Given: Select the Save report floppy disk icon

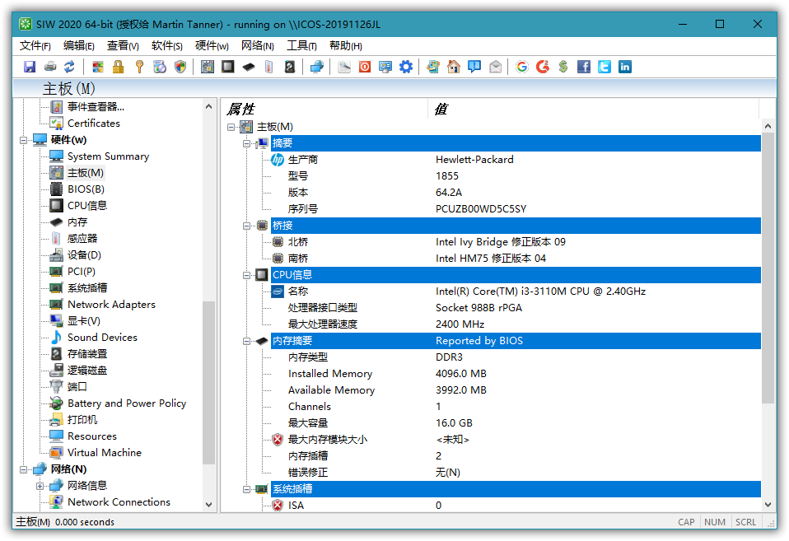Looking at the screenshot, I should [x=30, y=66].
